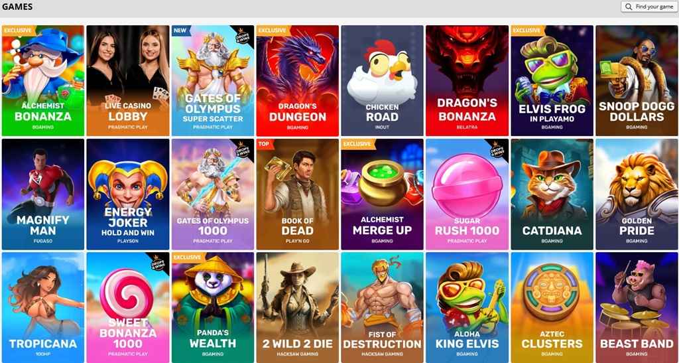Click the New badge on Gates of Olympus

tap(180, 31)
